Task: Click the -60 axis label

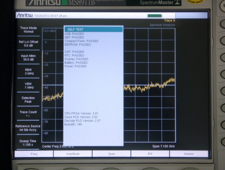Action: pyautogui.click(x=46, y=110)
